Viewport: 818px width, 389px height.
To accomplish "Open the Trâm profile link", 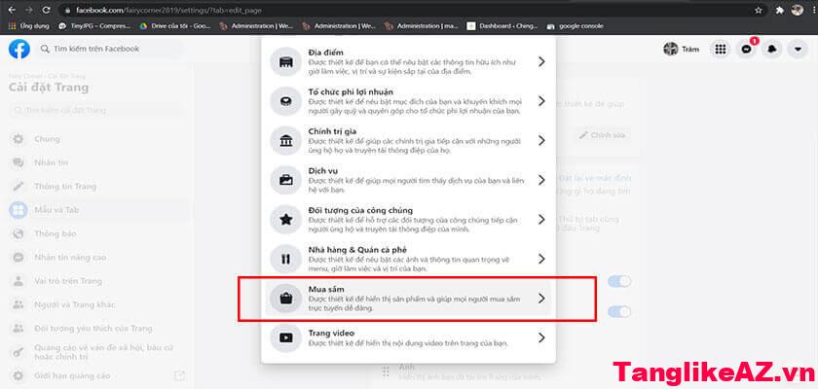I will pos(684,49).
